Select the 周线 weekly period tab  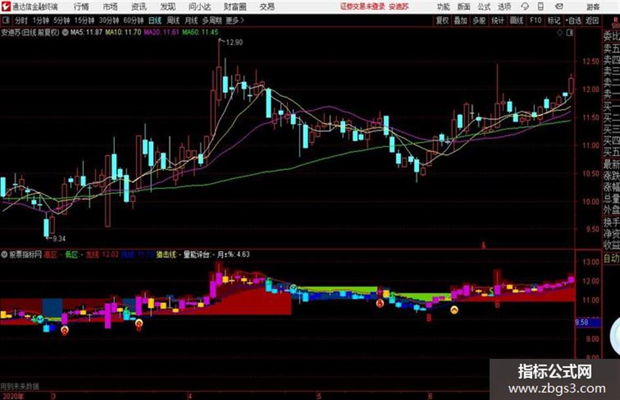coord(173,20)
